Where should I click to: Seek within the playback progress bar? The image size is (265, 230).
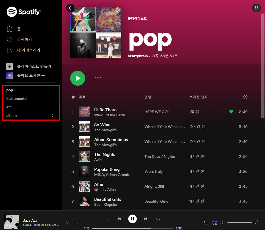tap(132, 228)
